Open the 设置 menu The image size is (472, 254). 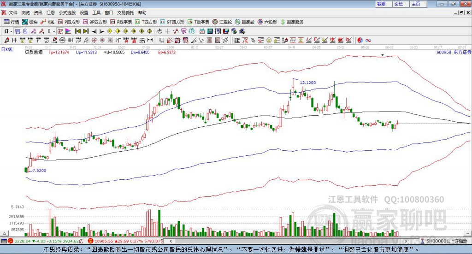click(84, 12)
